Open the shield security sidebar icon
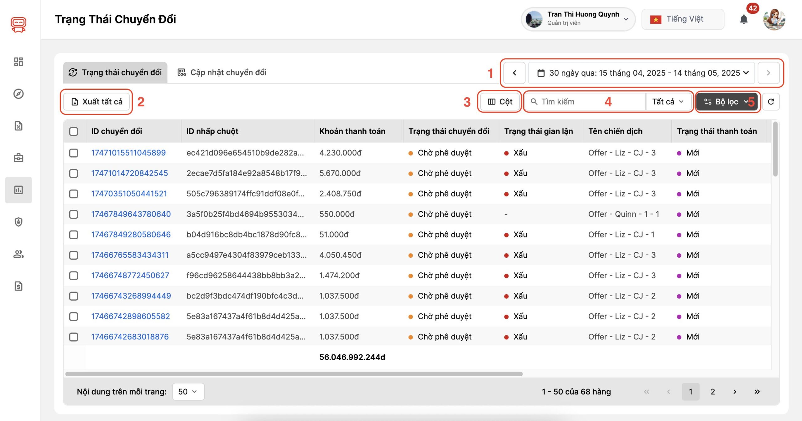 18,222
